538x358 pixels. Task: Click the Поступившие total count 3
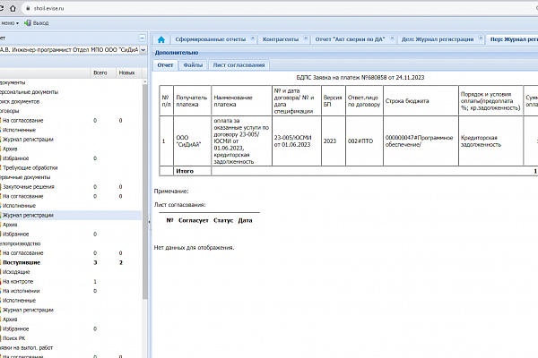[95, 263]
